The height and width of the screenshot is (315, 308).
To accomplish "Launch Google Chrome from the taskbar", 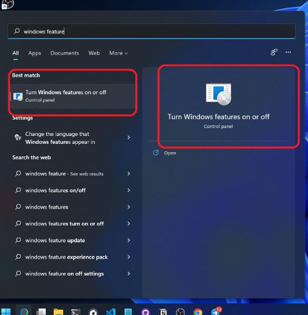I will [x=198, y=312].
